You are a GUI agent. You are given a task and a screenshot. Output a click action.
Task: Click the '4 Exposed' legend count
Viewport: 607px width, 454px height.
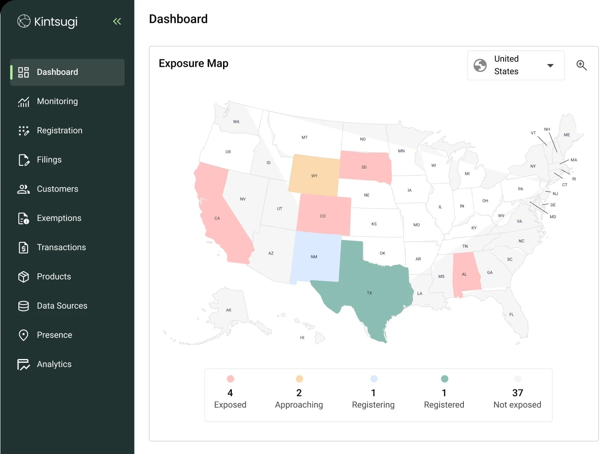pyautogui.click(x=230, y=398)
